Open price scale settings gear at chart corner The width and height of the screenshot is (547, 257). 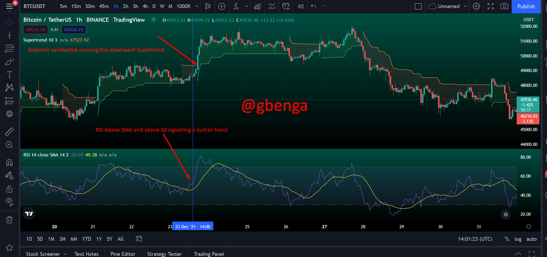pos(529,227)
